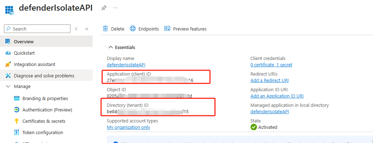Click the Endpoints button label
Screen dimensions: 373x143
pos(149,29)
